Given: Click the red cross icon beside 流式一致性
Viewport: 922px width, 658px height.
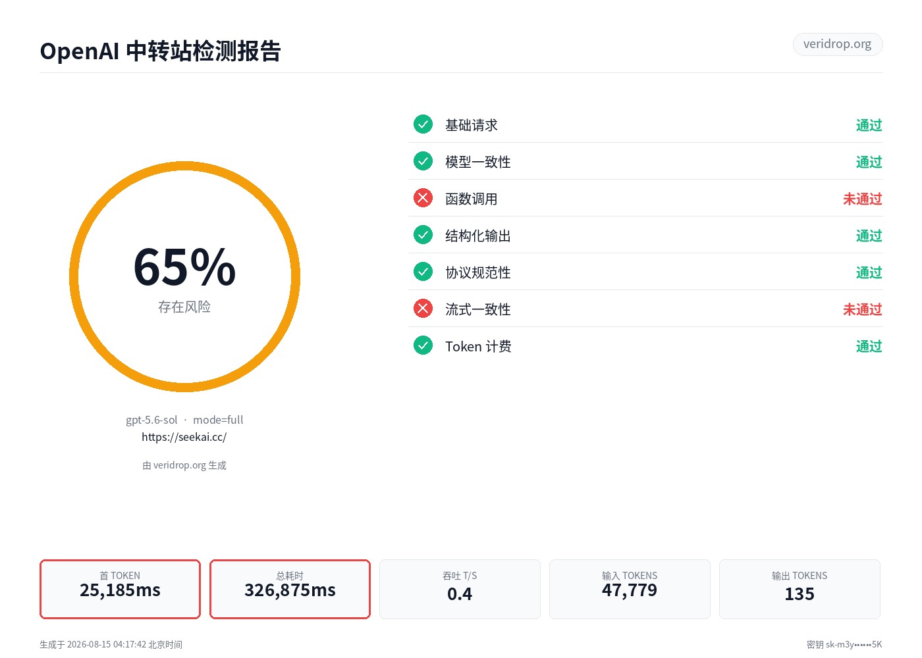Looking at the screenshot, I should pyautogui.click(x=423, y=308).
